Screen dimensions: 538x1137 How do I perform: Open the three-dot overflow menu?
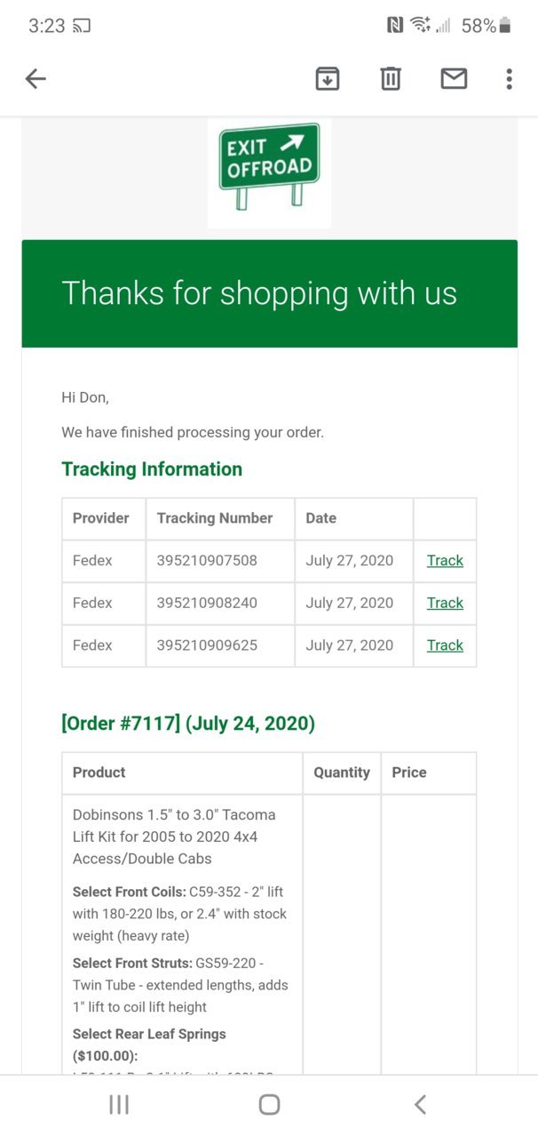509,79
